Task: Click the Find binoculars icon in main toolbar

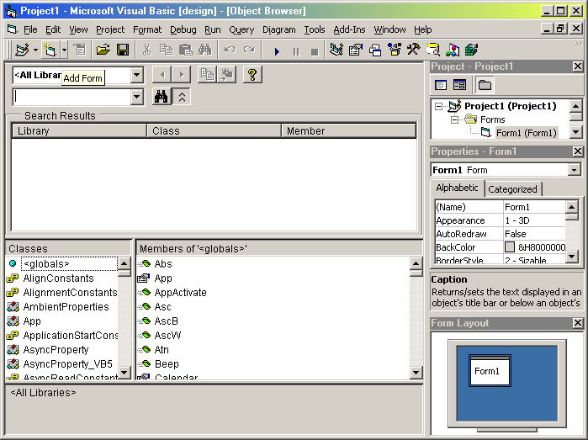Action: [x=204, y=50]
